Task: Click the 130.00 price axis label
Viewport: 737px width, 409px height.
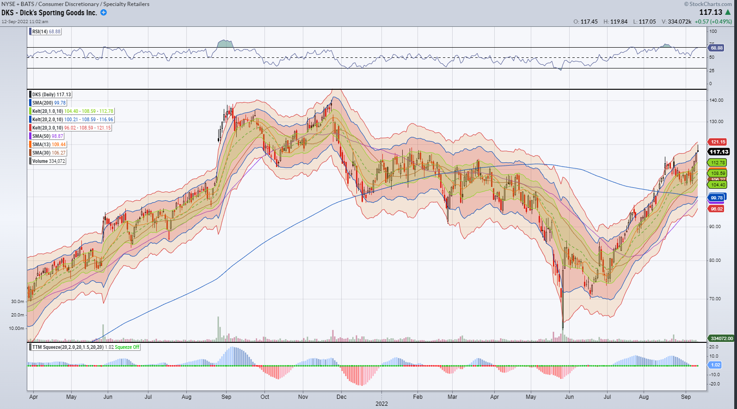Action: point(716,122)
